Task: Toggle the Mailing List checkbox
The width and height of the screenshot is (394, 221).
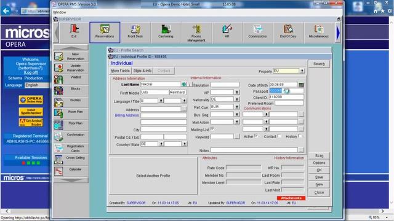Action: [212, 129]
